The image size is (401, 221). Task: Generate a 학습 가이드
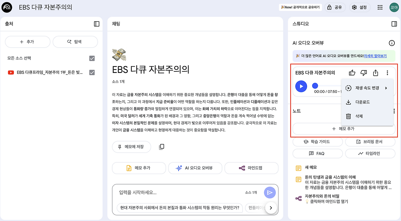point(317,141)
